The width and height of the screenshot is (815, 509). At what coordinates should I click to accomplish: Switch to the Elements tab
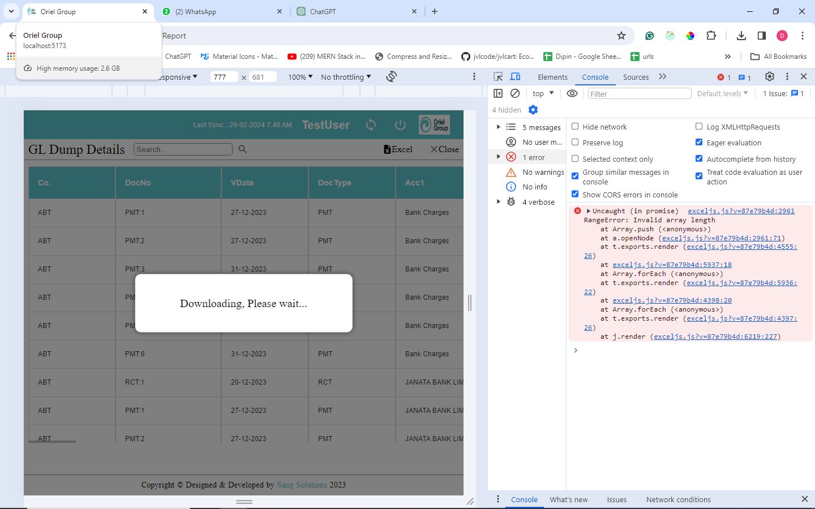552,77
